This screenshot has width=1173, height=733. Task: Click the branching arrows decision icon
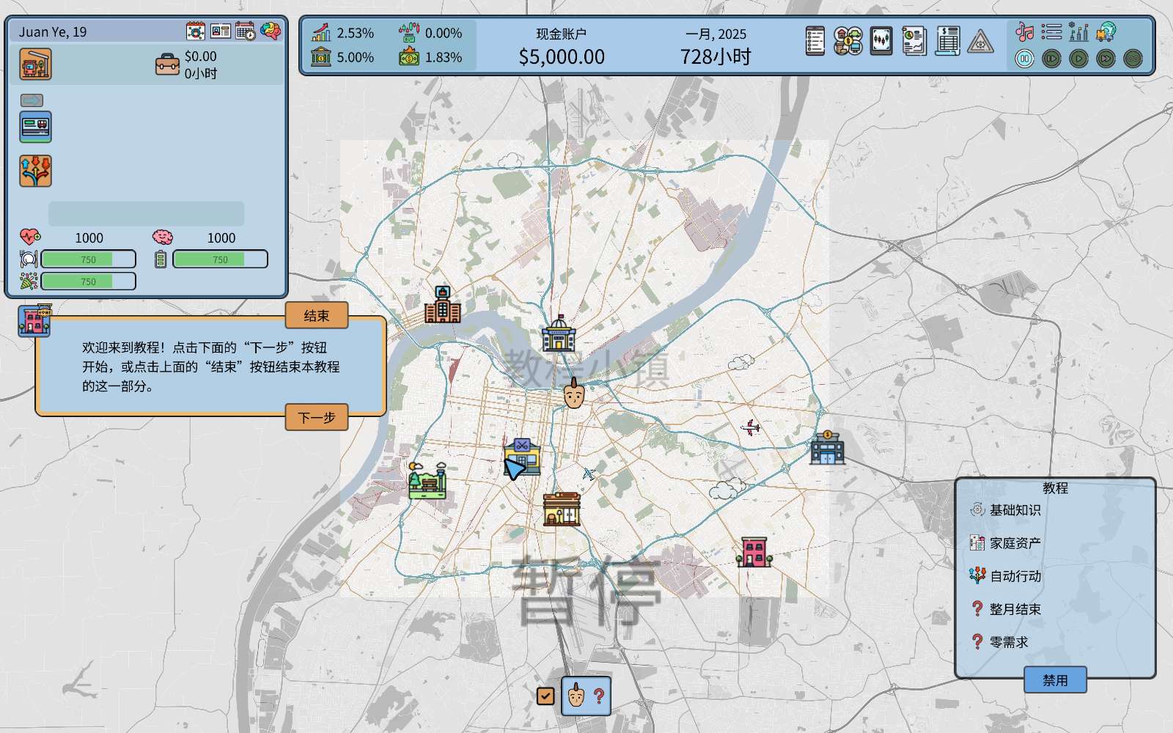35,171
